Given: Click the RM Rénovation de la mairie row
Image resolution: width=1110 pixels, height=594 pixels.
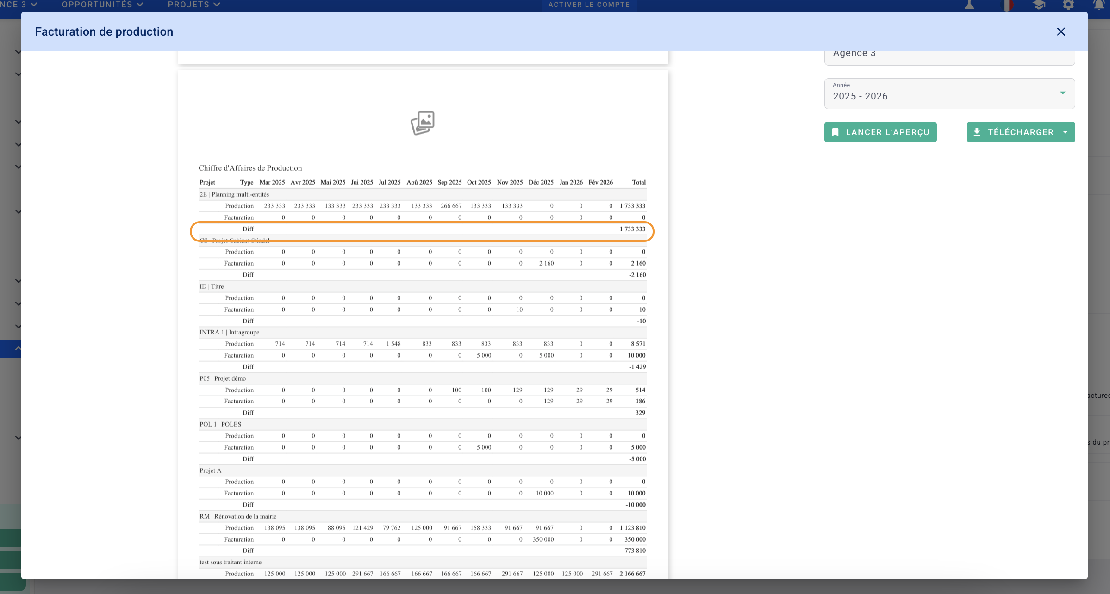Looking at the screenshot, I should pyautogui.click(x=238, y=516).
